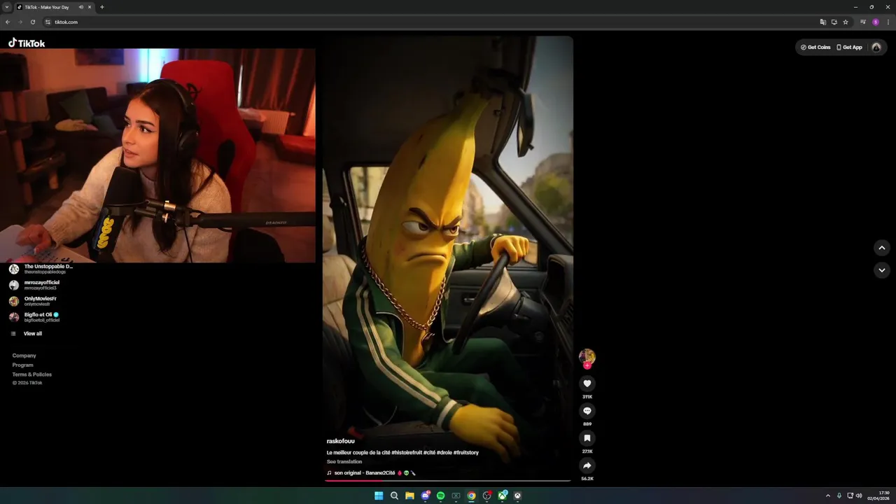
Task: Click View all following accounts
Action: [27, 334]
